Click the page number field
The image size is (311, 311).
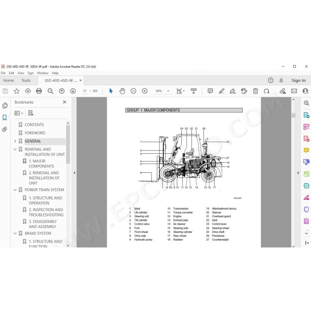point(85,91)
